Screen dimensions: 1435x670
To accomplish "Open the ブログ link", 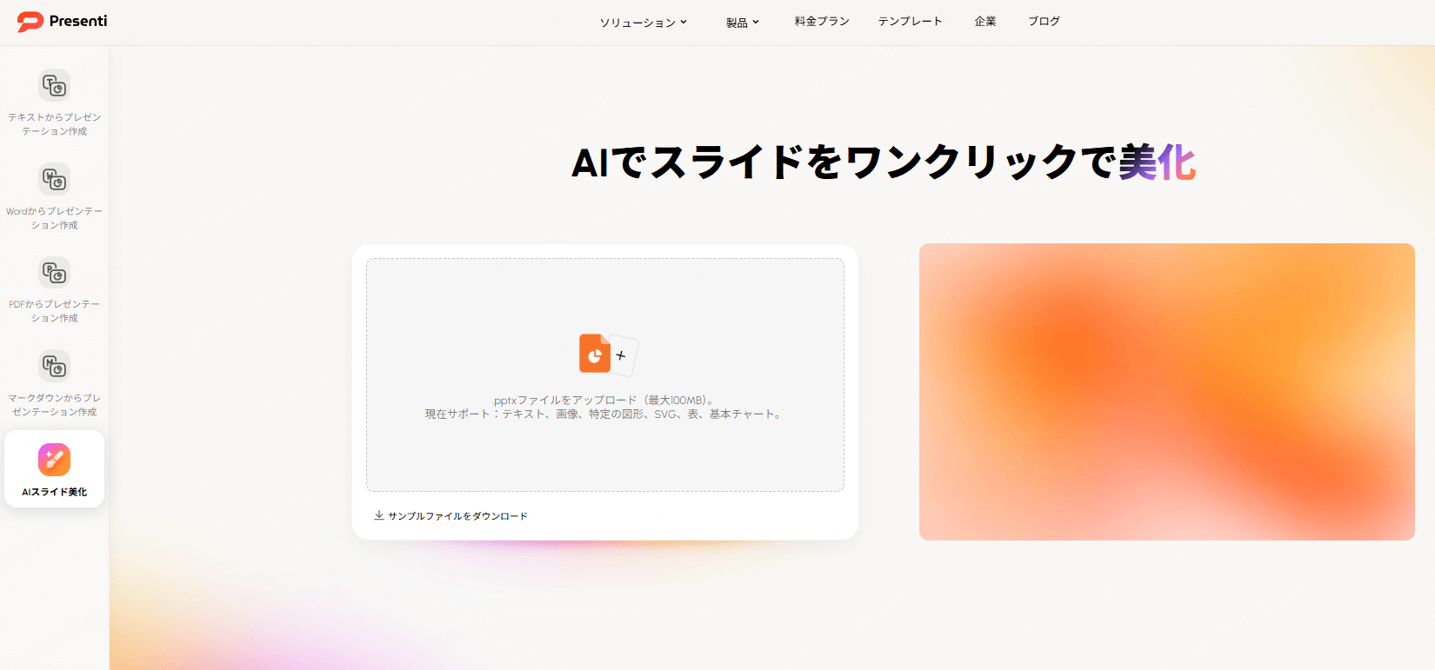I will tap(1044, 22).
